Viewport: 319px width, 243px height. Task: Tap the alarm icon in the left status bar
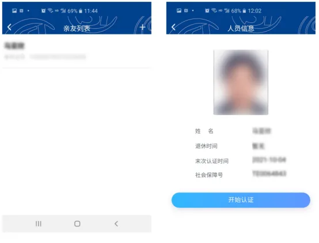pyautogui.click(x=43, y=11)
